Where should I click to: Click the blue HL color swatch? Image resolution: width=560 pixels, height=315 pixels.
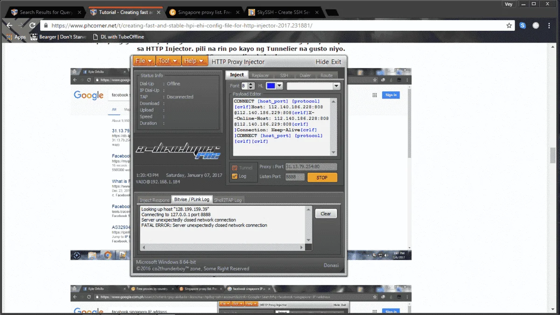tap(271, 86)
